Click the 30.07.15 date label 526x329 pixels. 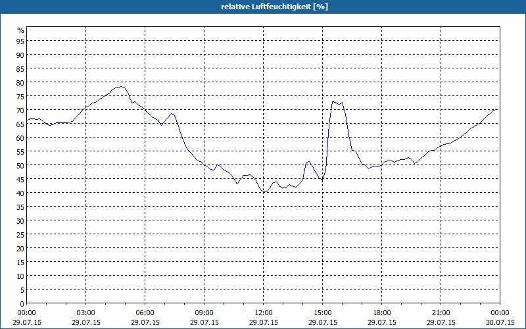(x=500, y=322)
